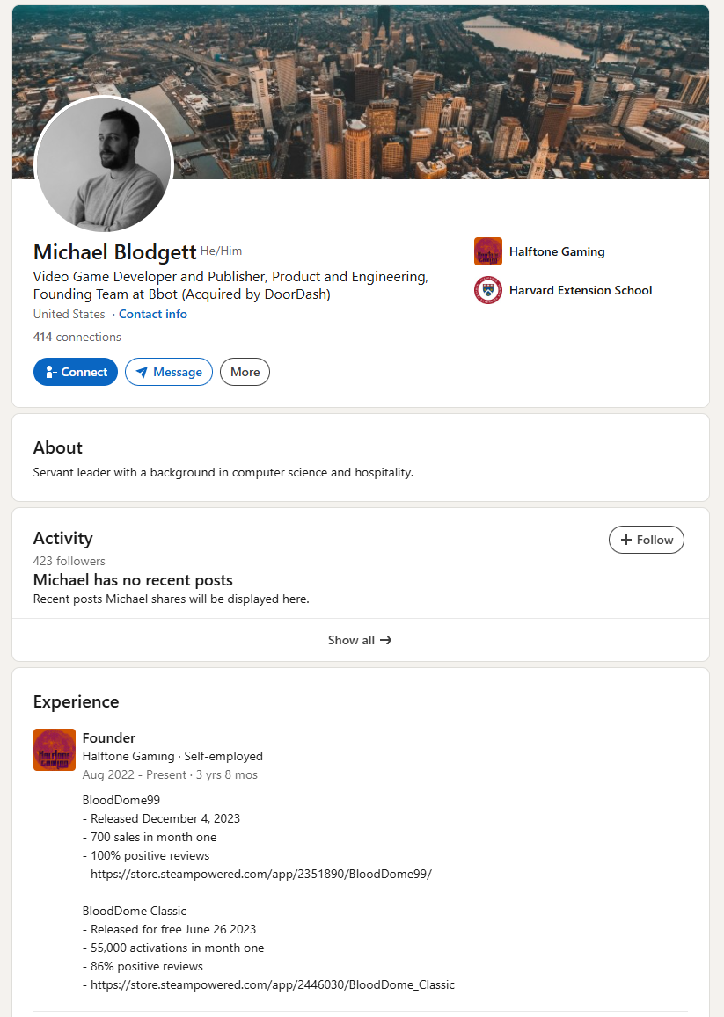Click the plus icon on Follow
This screenshot has width=724, height=1017.
click(x=626, y=540)
